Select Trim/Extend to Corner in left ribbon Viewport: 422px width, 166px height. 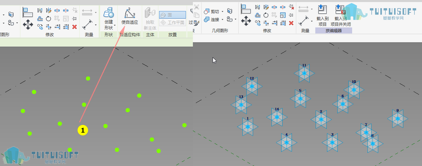point(49,27)
